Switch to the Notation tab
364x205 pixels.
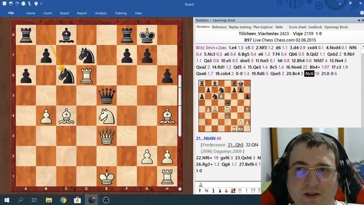coord(203,27)
